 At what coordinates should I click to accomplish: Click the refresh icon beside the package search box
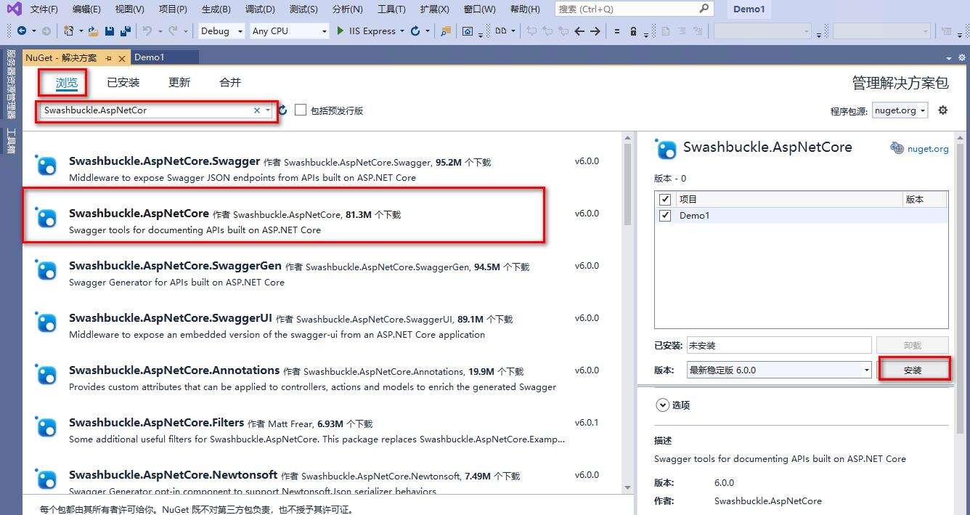tap(282, 110)
